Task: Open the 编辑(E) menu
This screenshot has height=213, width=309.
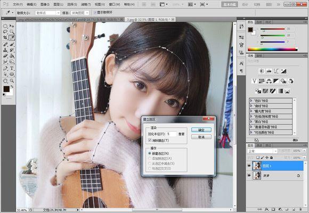Action: click(x=31, y=4)
